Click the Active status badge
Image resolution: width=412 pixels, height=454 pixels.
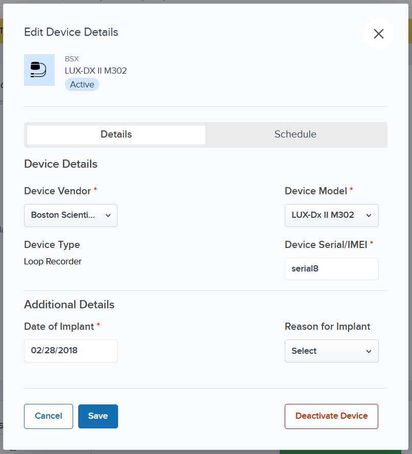click(x=82, y=85)
